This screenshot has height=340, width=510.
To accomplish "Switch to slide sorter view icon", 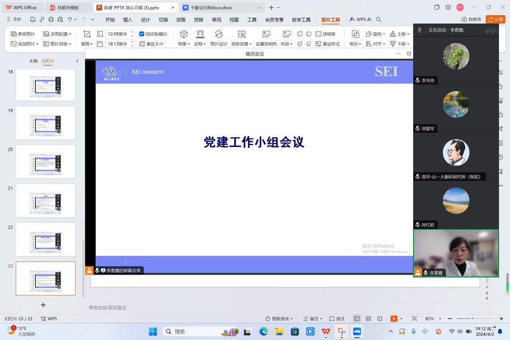I will coord(368,318).
